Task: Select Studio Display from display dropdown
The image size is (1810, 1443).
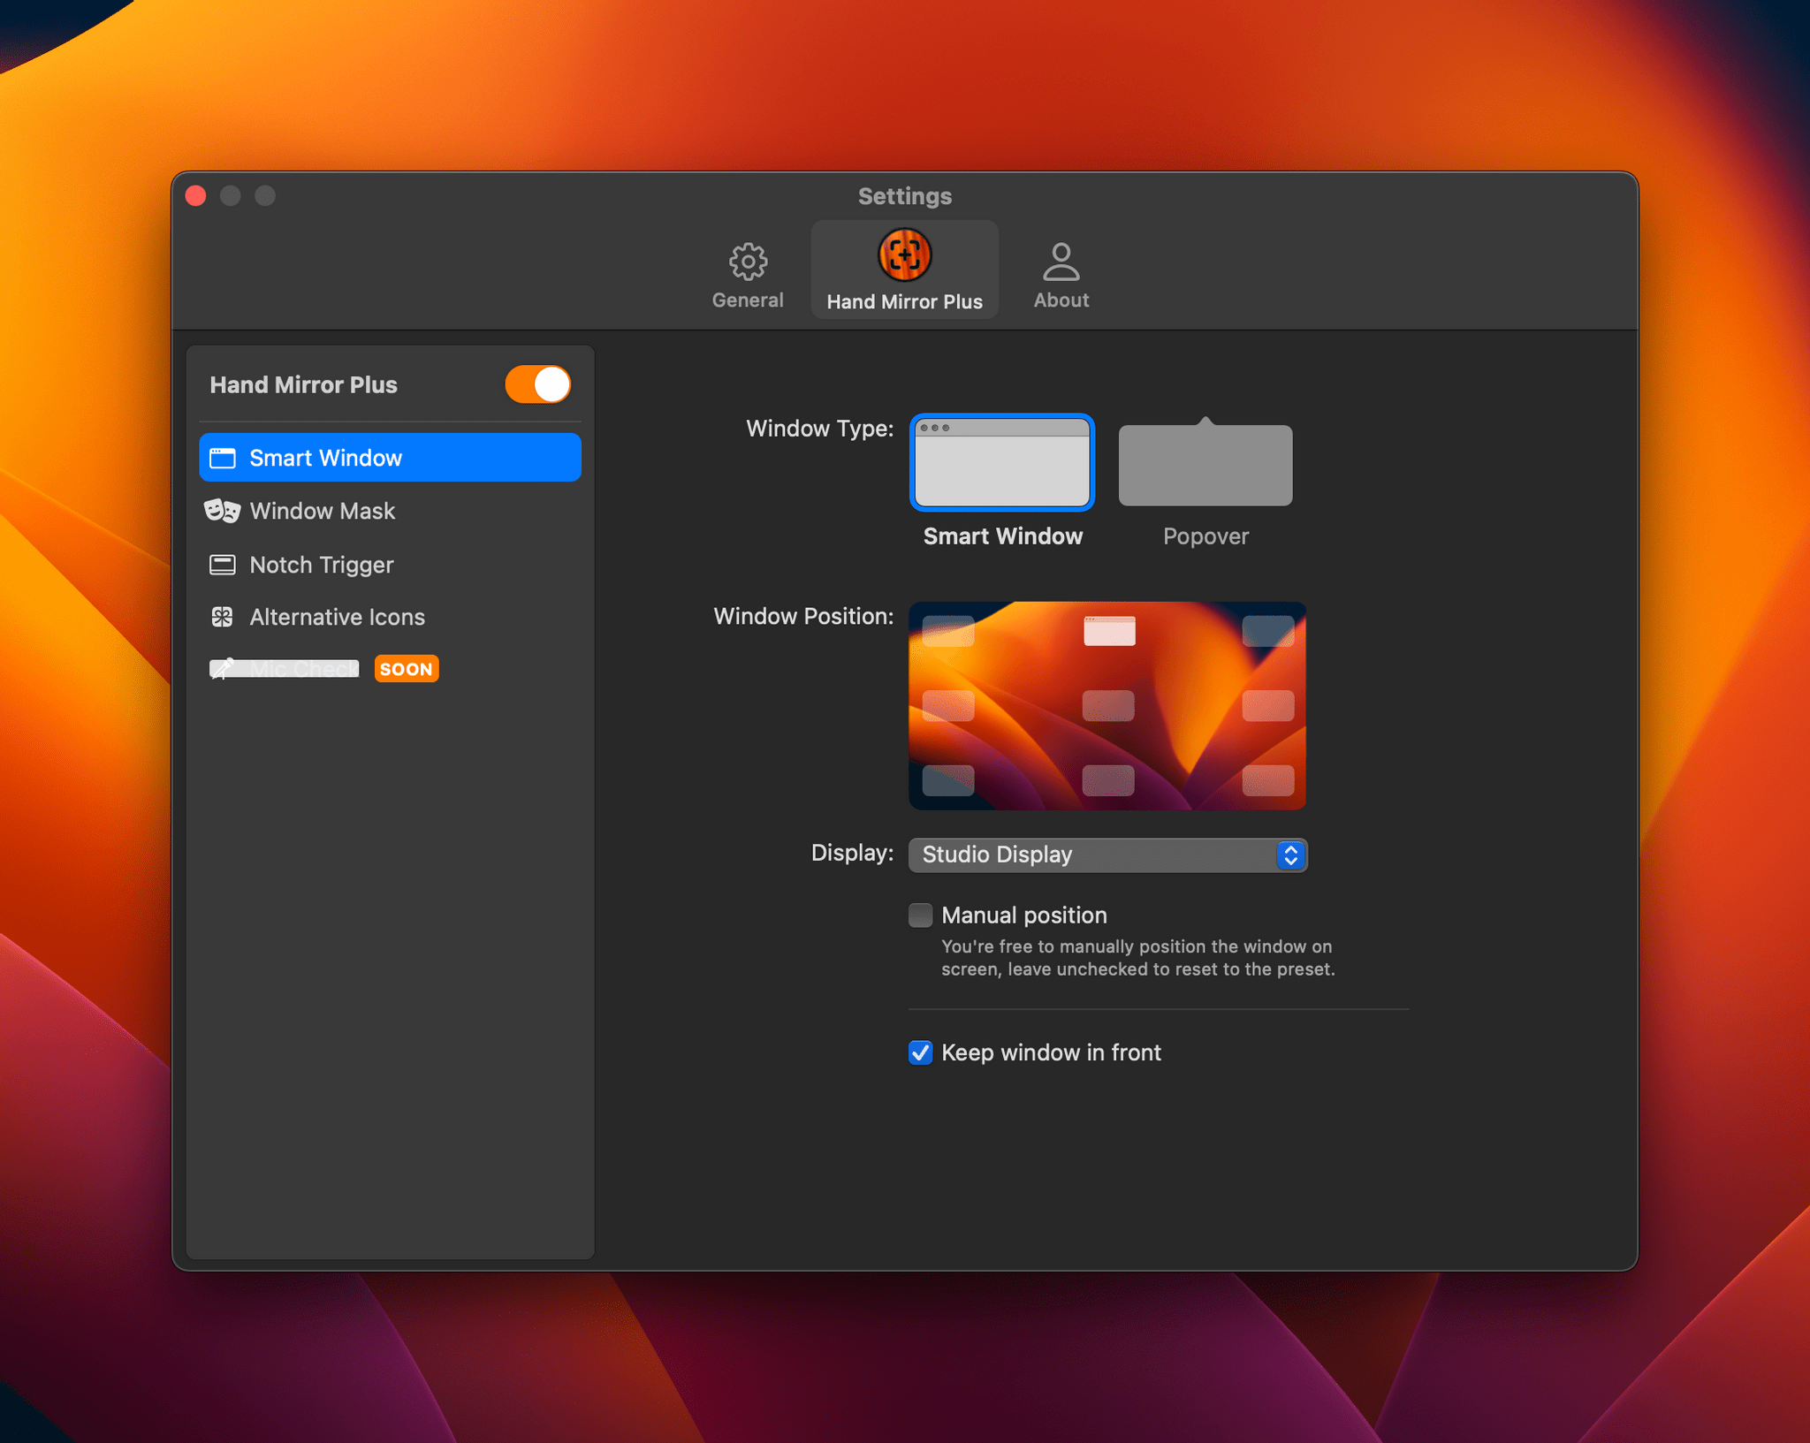Action: coord(1106,853)
